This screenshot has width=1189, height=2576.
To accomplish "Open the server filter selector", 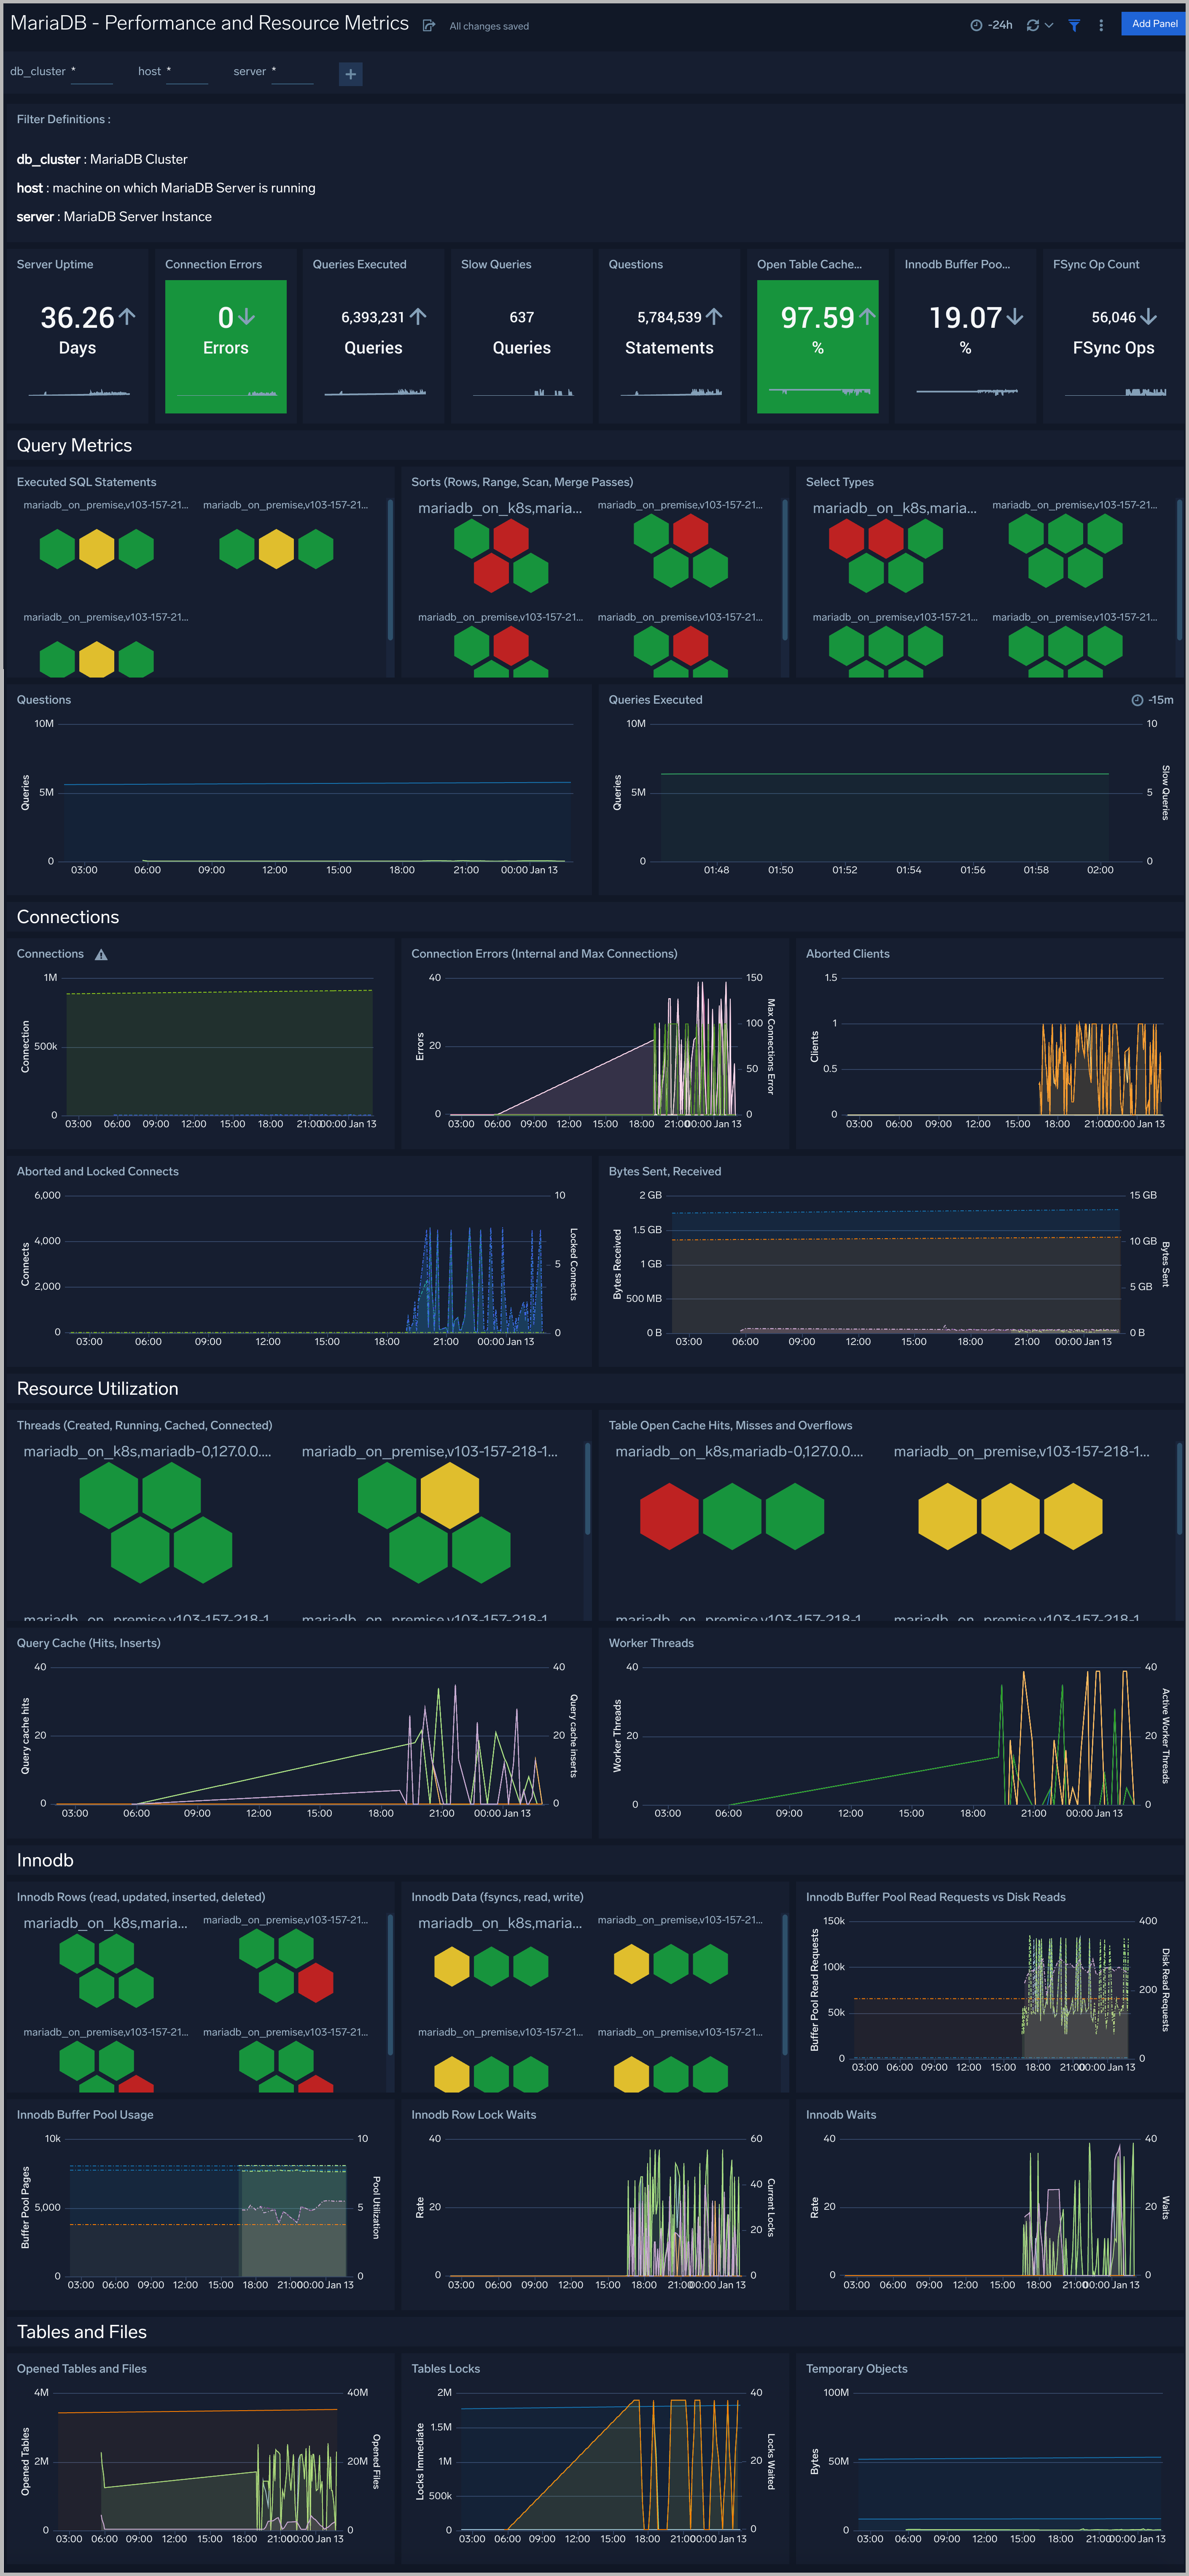I will click(292, 73).
